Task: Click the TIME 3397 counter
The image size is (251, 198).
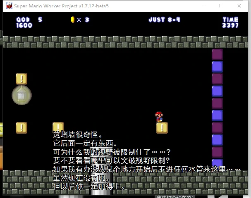Action: click(x=230, y=23)
